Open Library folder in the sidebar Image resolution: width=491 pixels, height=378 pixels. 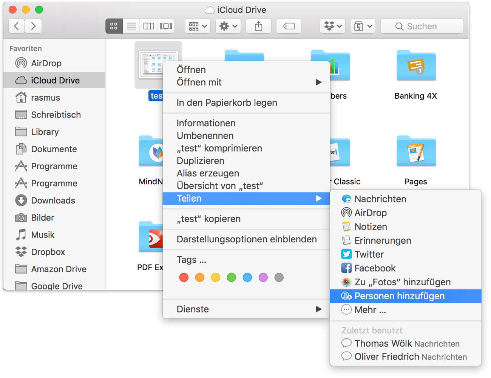[x=54, y=132]
